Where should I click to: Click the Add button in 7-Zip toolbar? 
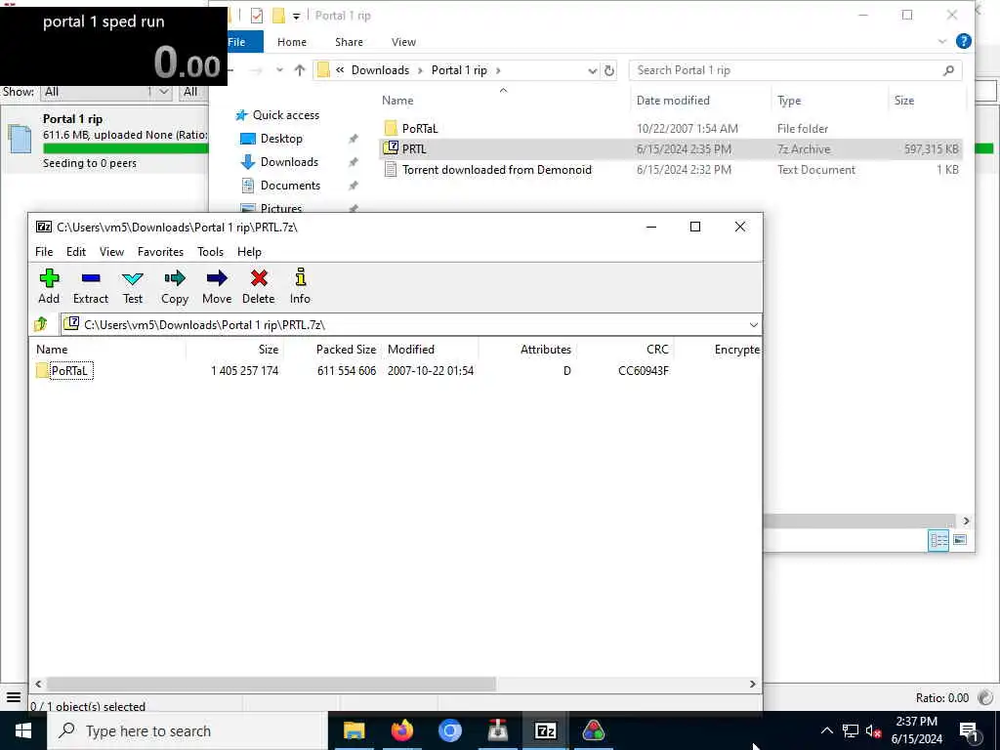tap(49, 286)
